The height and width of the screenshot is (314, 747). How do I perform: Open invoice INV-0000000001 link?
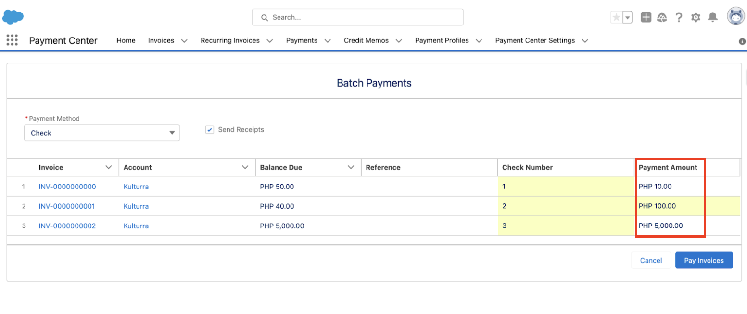tap(67, 206)
